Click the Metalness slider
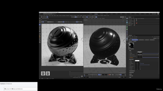 click(x=150, y=57)
